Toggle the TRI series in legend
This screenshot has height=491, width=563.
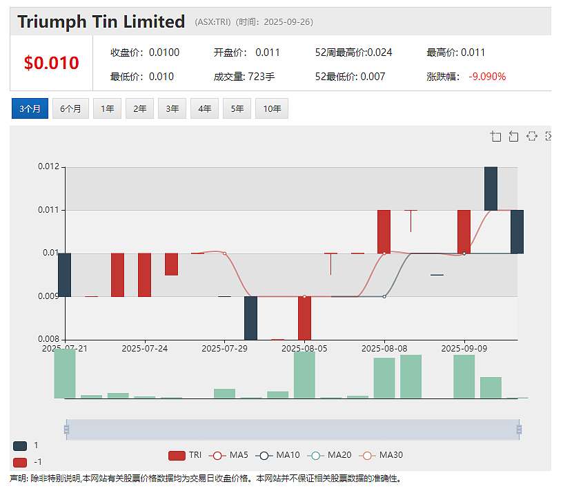coord(185,455)
